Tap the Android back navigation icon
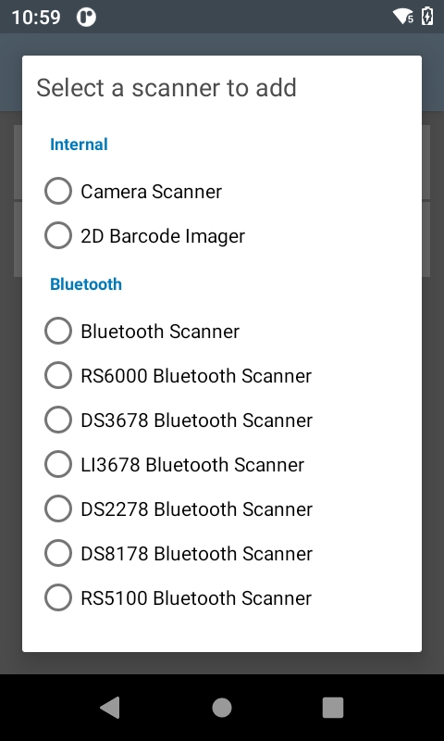 pos(110,708)
